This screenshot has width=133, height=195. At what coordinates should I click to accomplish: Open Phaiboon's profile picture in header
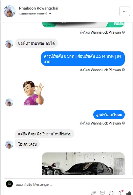coord(10,11)
